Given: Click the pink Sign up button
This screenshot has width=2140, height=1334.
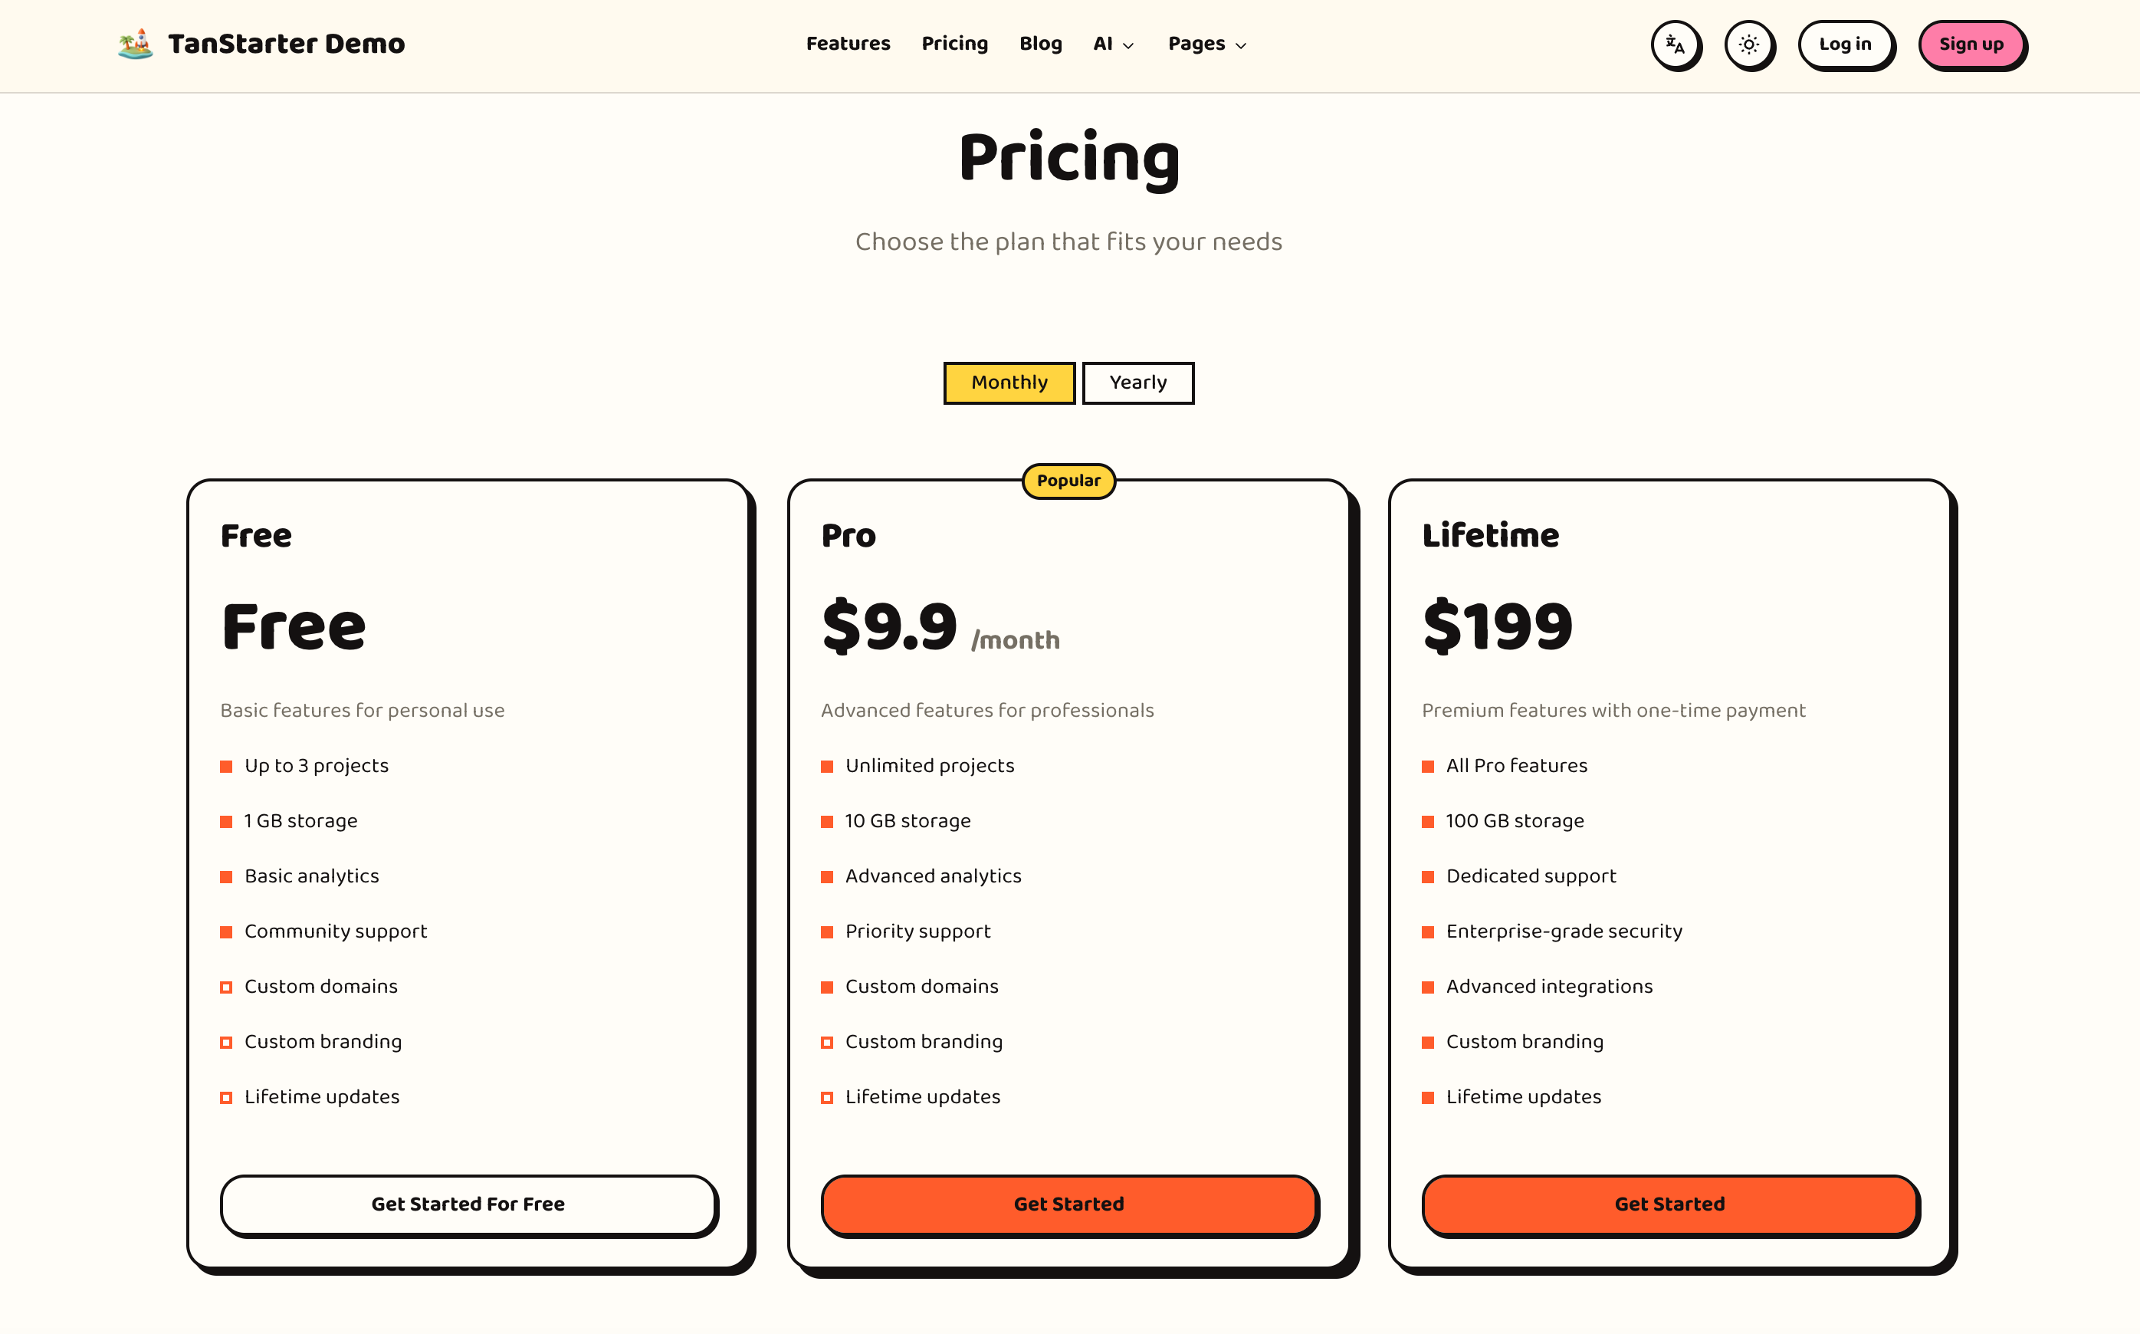Looking at the screenshot, I should (1971, 44).
